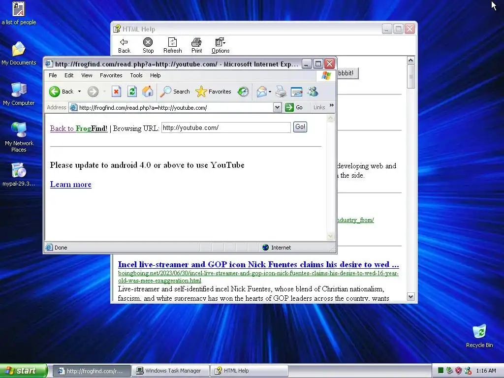The height and width of the screenshot is (378, 504).
Task: Select 'a list of people' desktop icon
Action: point(19,13)
